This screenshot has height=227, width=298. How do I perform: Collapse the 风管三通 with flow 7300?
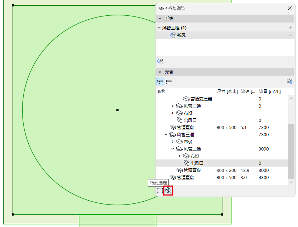click(x=166, y=134)
